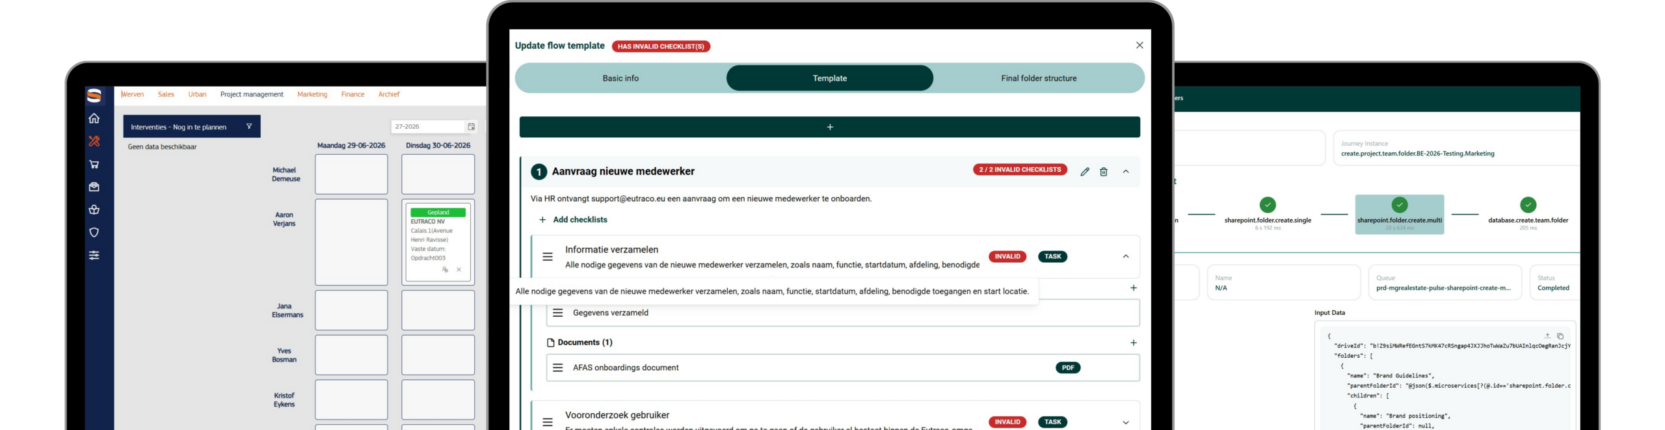Edit the Aanvraag nieuwe medewerker step with pencil
1665x430 pixels.
click(x=1085, y=172)
